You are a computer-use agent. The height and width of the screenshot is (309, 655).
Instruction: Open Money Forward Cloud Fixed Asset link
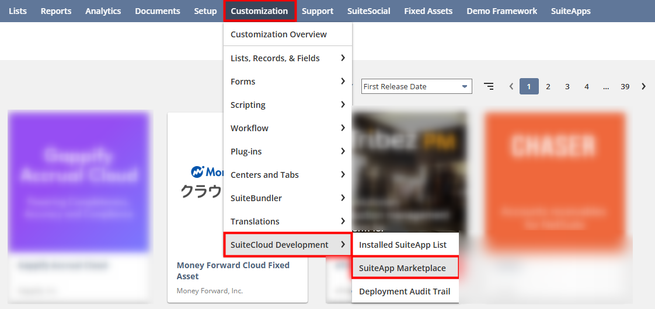pos(233,271)
